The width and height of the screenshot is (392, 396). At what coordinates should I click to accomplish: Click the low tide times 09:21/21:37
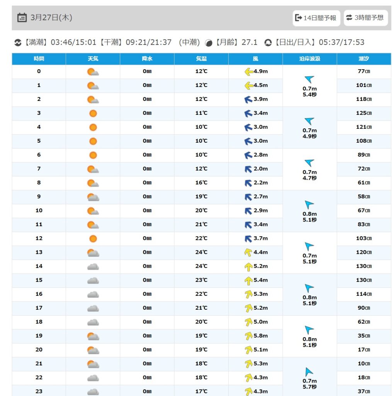click(149, 43)
